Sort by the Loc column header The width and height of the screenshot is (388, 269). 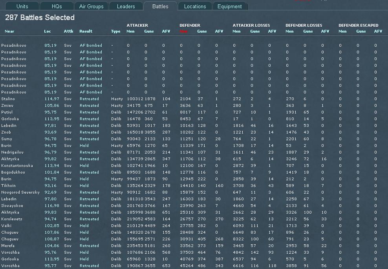click(x=48, y=31)
